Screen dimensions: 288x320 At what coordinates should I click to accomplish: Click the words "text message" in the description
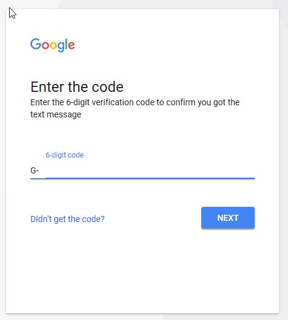(x=56, y=114)
